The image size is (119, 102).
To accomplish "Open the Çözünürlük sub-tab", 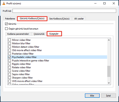I will point(39,34).
